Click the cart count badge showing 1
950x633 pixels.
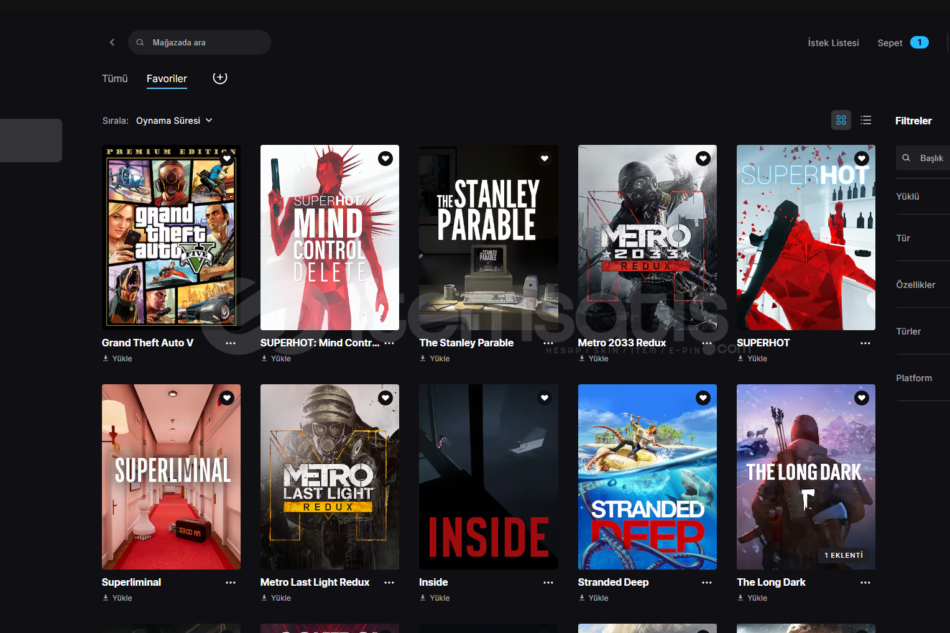(x=920, y=42)
